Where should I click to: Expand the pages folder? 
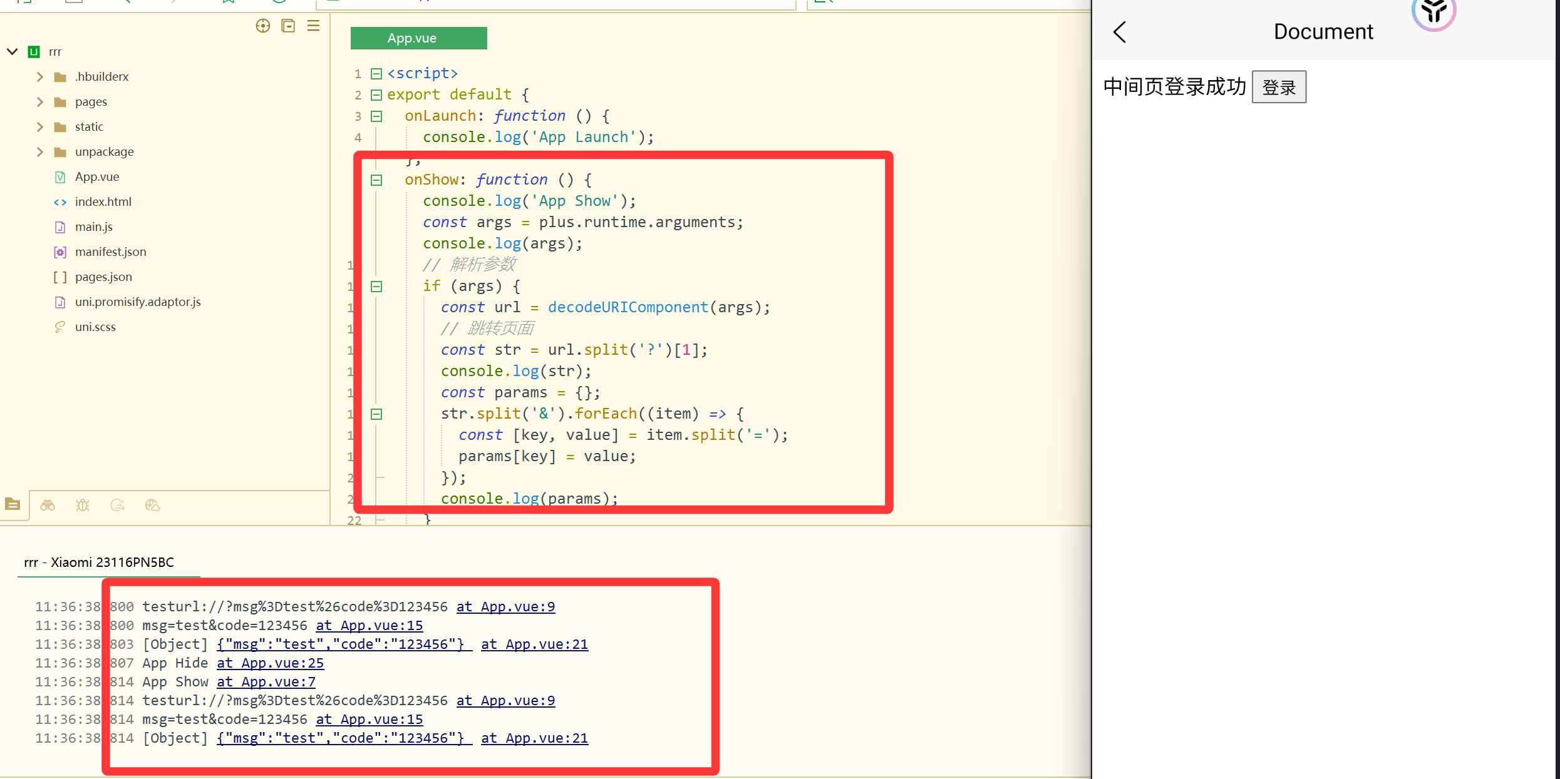pos(40,101)
